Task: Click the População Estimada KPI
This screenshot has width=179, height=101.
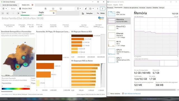Action: 9,26
